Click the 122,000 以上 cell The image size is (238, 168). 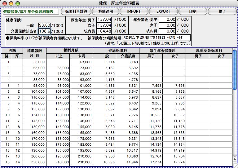point(58,109)
